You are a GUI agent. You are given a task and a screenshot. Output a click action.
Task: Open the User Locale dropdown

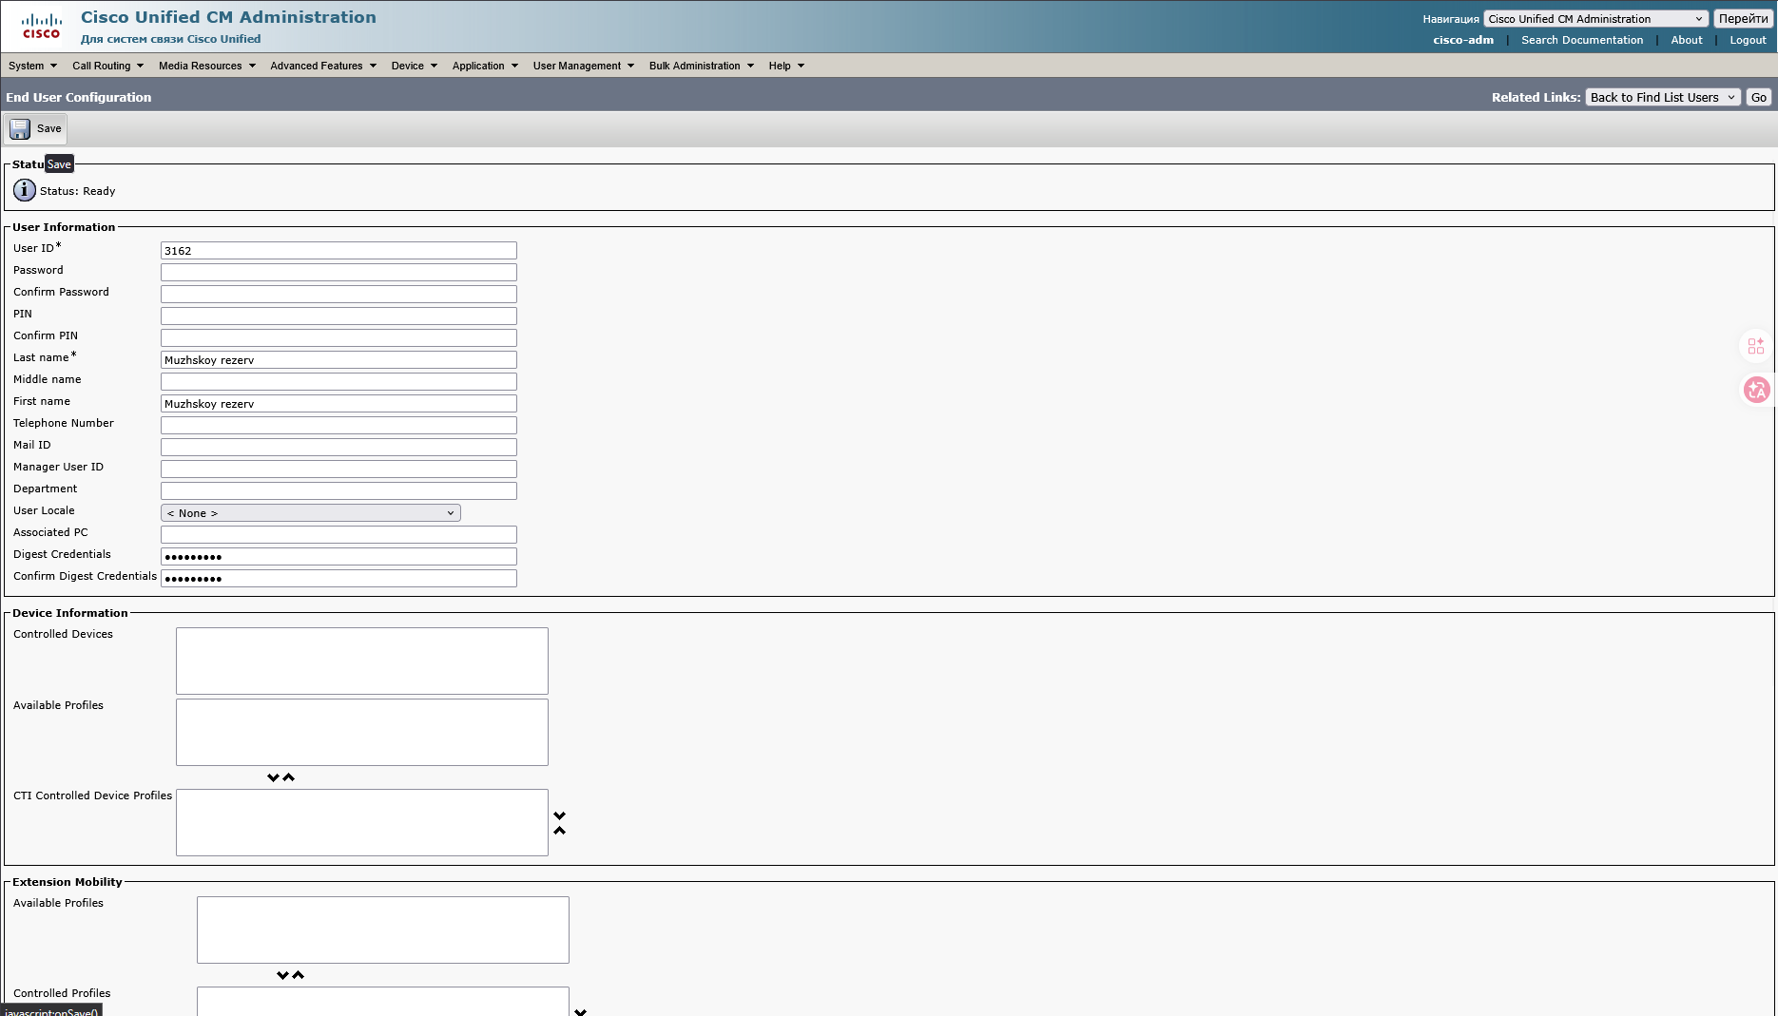(x=310, y=513)
